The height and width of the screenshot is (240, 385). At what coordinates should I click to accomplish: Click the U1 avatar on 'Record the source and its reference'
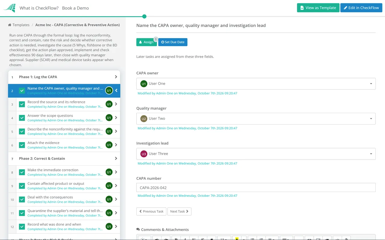point(109,104)
